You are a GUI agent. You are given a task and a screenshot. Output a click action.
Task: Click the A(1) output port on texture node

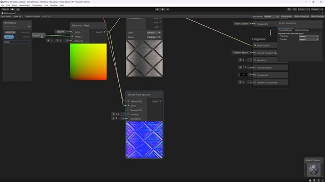(160, 27)
